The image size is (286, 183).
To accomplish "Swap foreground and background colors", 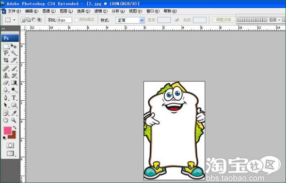I will coord(15,127).
